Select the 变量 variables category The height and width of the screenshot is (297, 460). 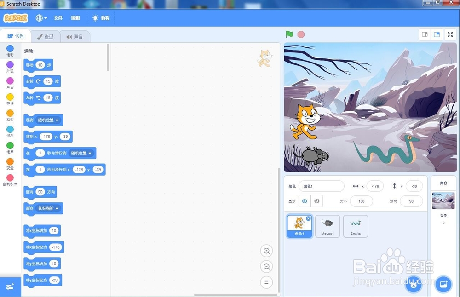10,163
